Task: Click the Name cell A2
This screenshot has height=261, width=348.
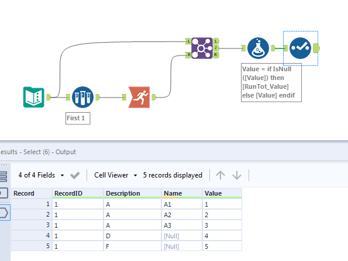Action: click(182, 214)
